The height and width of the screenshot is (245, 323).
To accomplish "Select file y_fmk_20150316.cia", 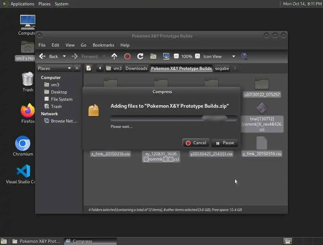I will (x=262, y=147).
